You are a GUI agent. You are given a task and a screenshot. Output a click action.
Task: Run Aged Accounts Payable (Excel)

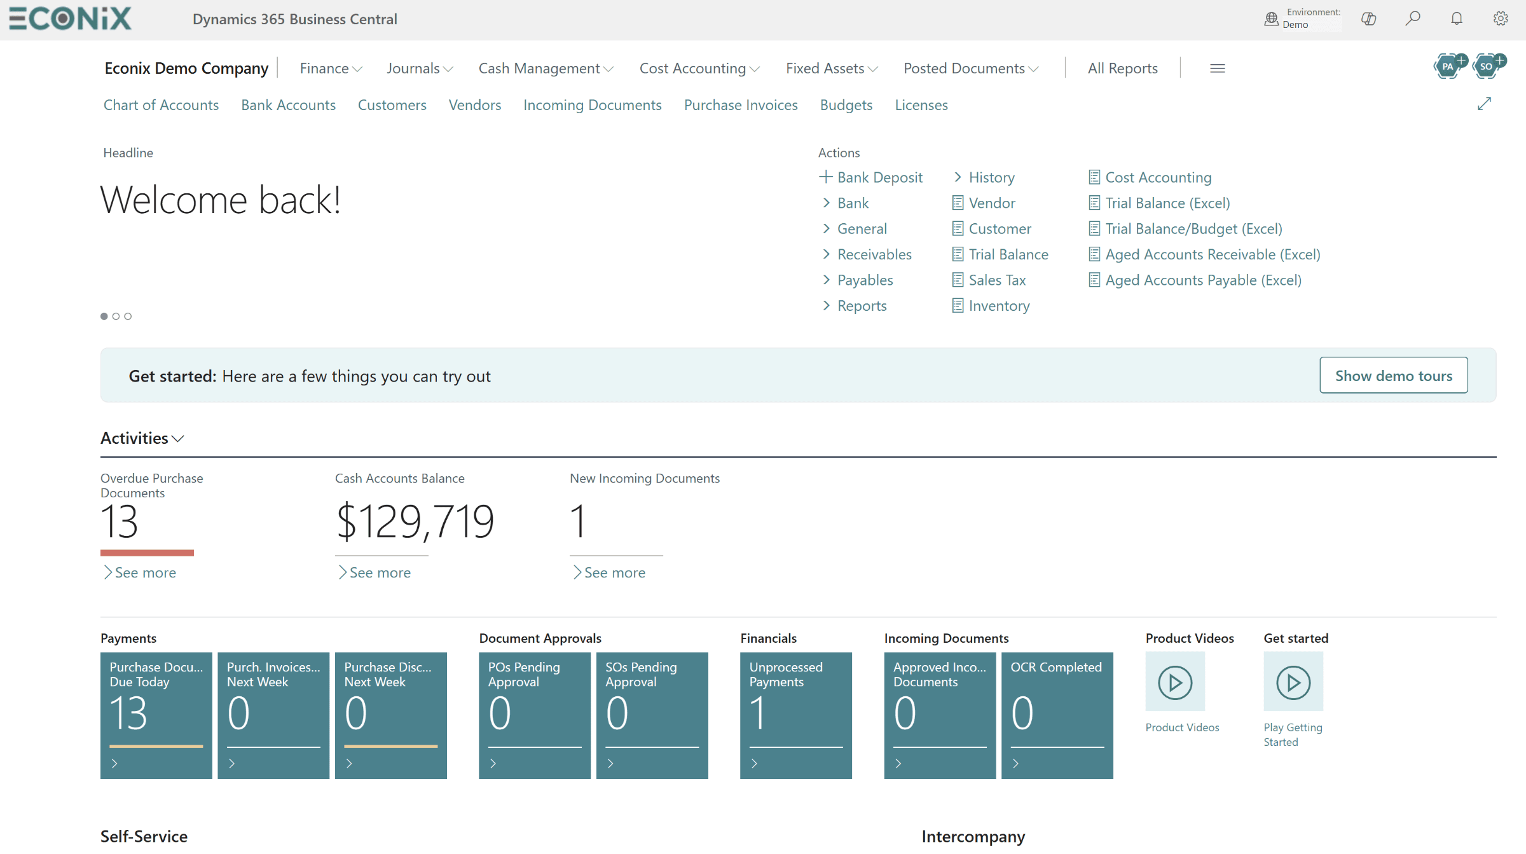click(x=1195, y=280)
